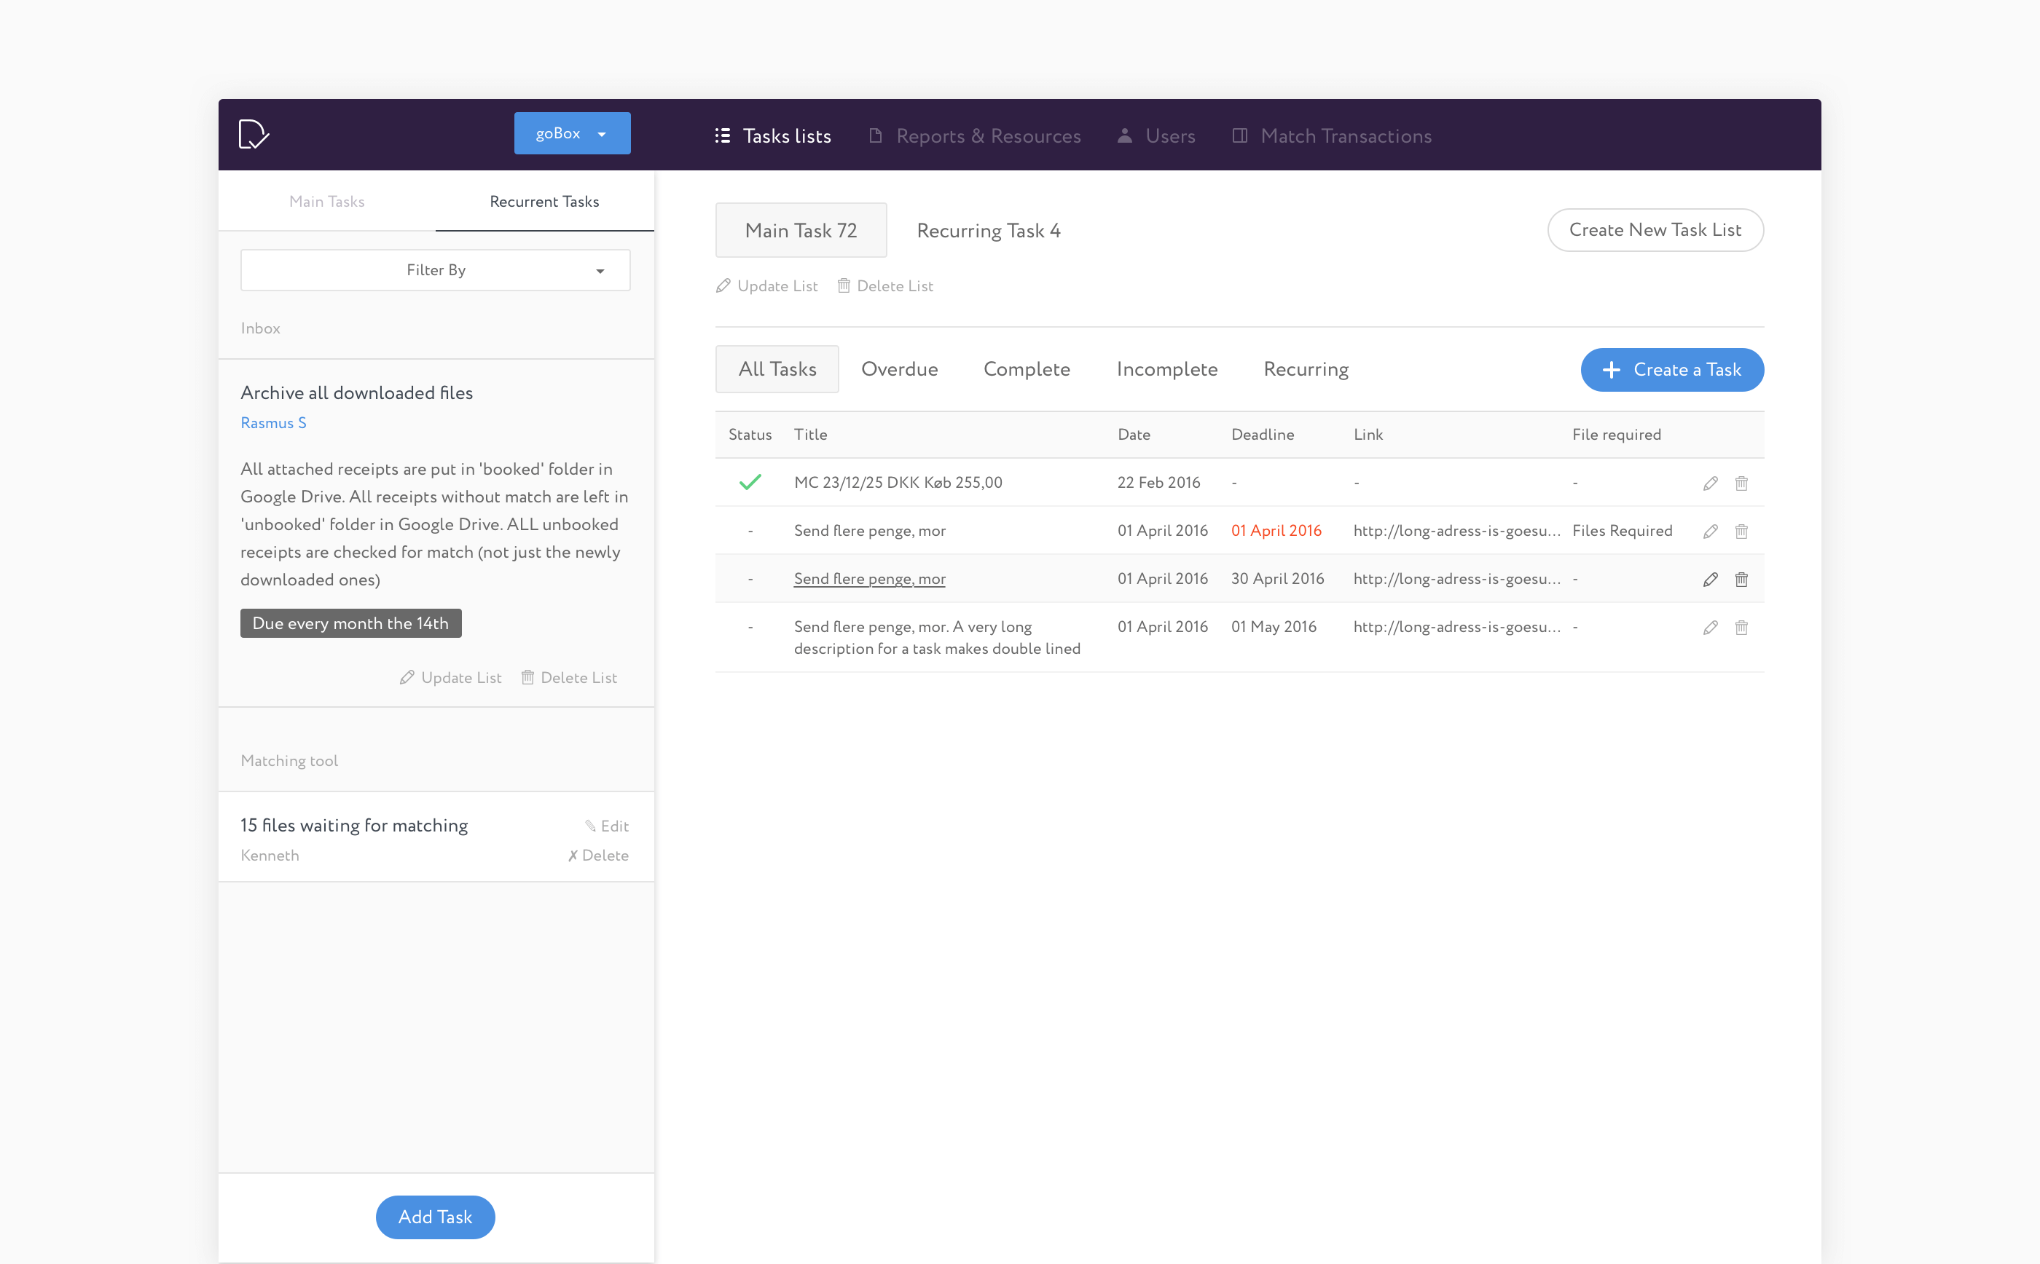Click edit pencil on Files Required row
This screenshot has height=1264, width=2040.
[x=1710, y=531]
